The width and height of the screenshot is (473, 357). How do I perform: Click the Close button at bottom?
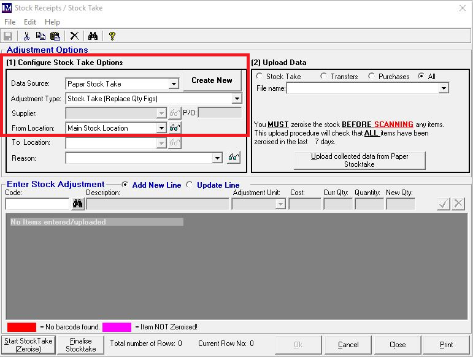tap(398, 345)
